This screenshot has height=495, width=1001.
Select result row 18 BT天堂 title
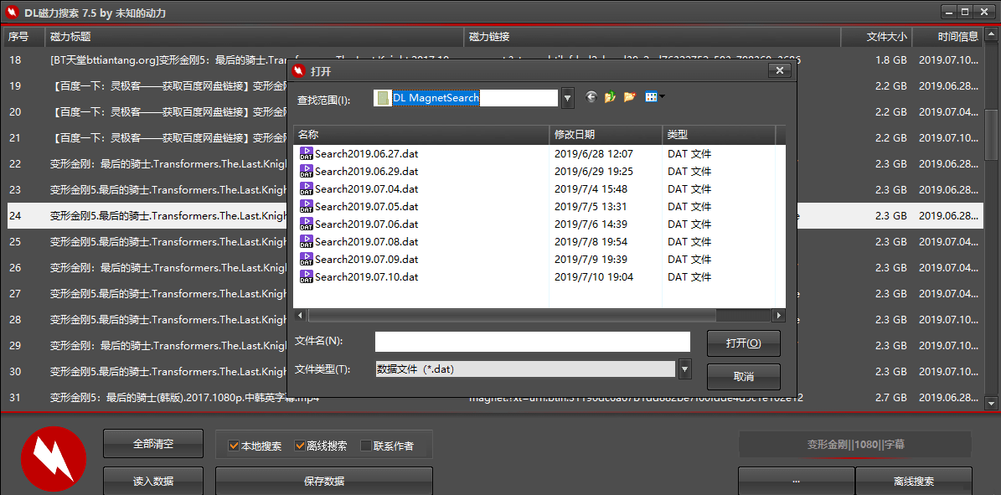click(168, 59)
